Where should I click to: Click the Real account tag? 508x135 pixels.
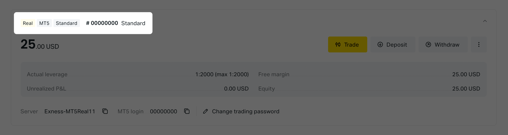[28, 23]
